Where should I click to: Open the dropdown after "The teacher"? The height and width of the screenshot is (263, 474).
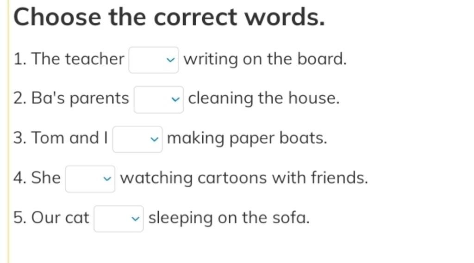point(154,60)
